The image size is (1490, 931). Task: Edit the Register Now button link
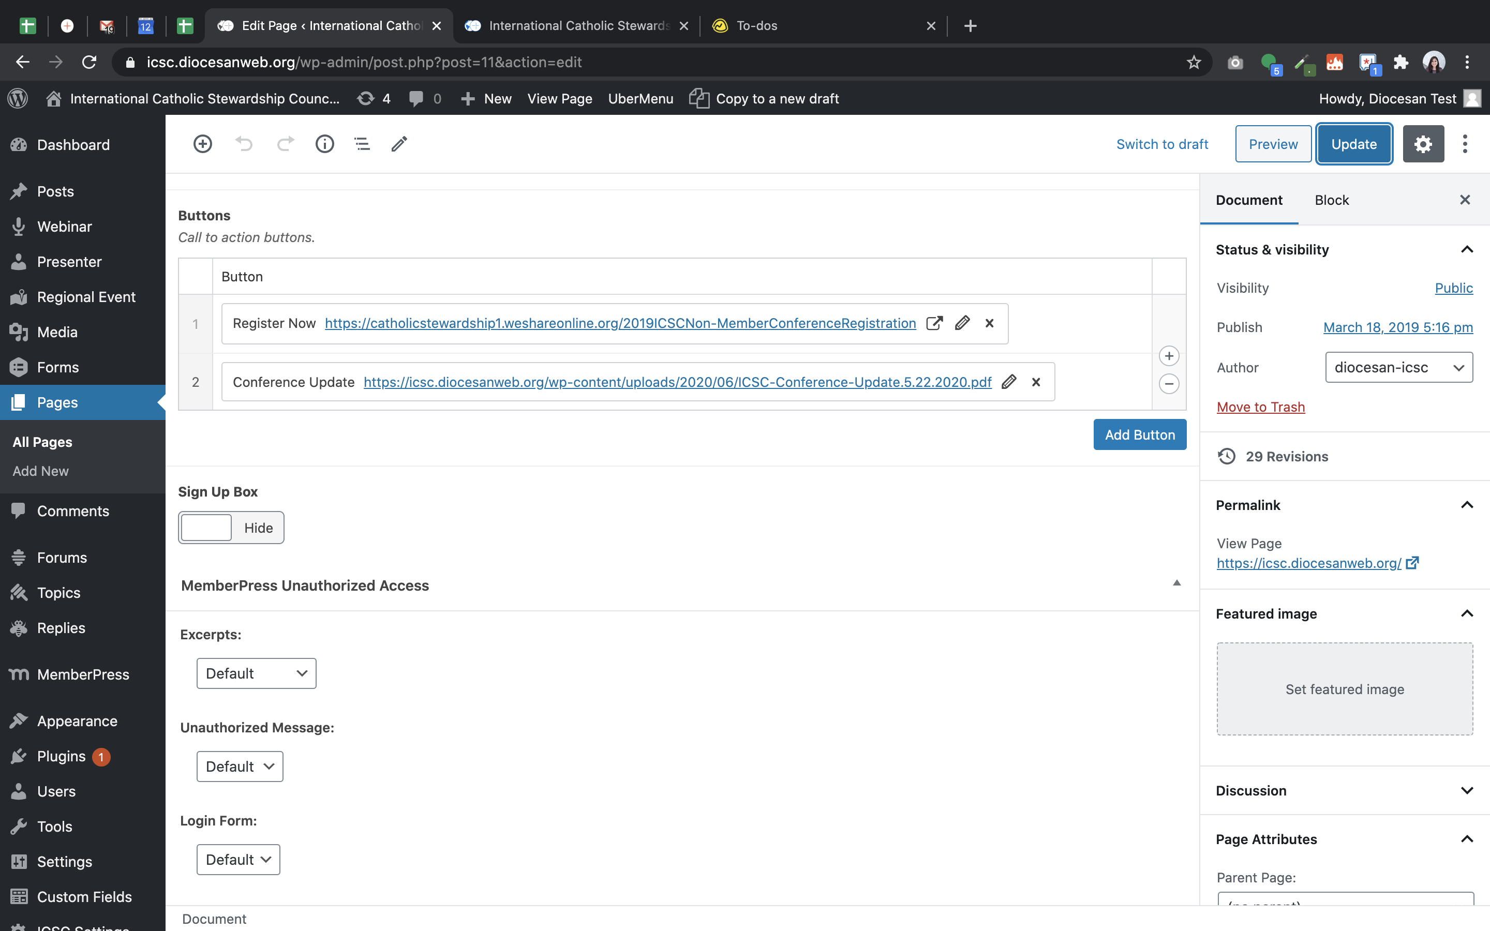coord(962,323)
